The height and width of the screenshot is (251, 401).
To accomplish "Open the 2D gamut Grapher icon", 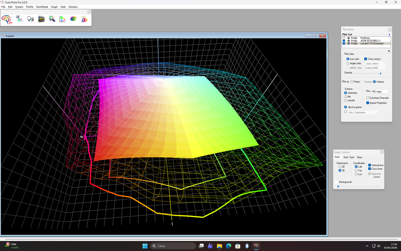I will click(x=63, y=19).
